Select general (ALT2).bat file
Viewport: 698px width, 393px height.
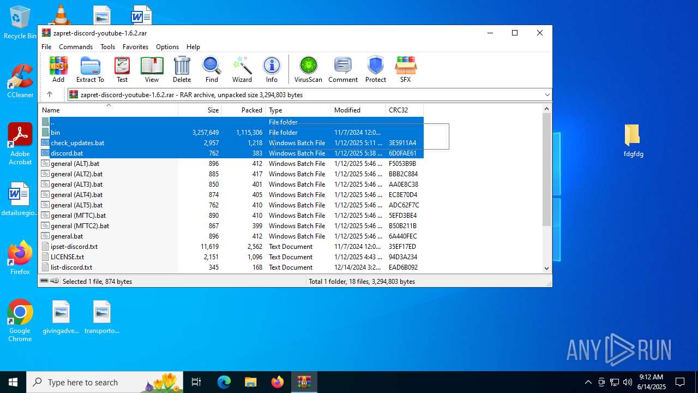(231, 174)
